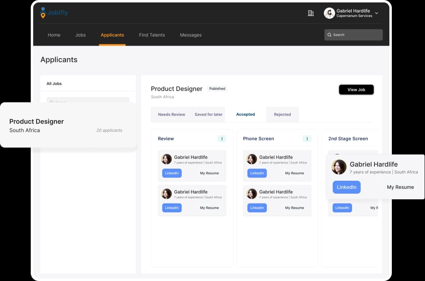Switch to the Rejected tab
The width and height of the screenshot is (425, 281).
click(282, 114)
